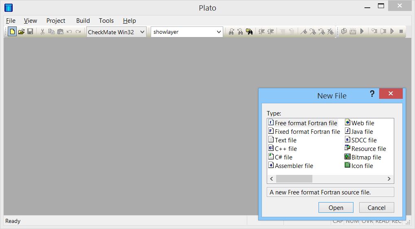Choose C++ file in type list
Screen dimensions: 415x229
285,149
